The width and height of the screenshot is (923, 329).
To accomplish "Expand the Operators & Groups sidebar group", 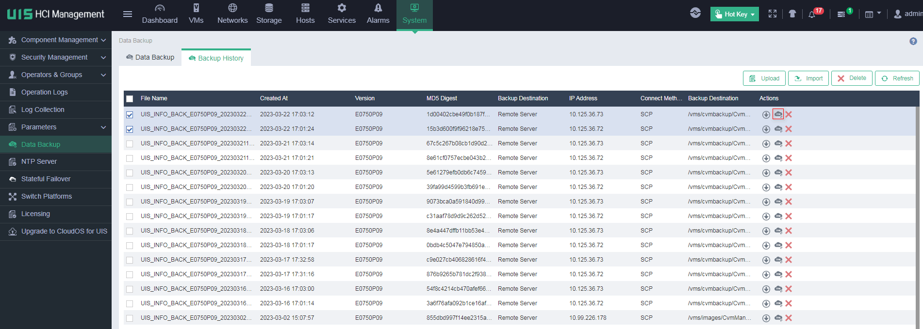I will pos(56,75).
